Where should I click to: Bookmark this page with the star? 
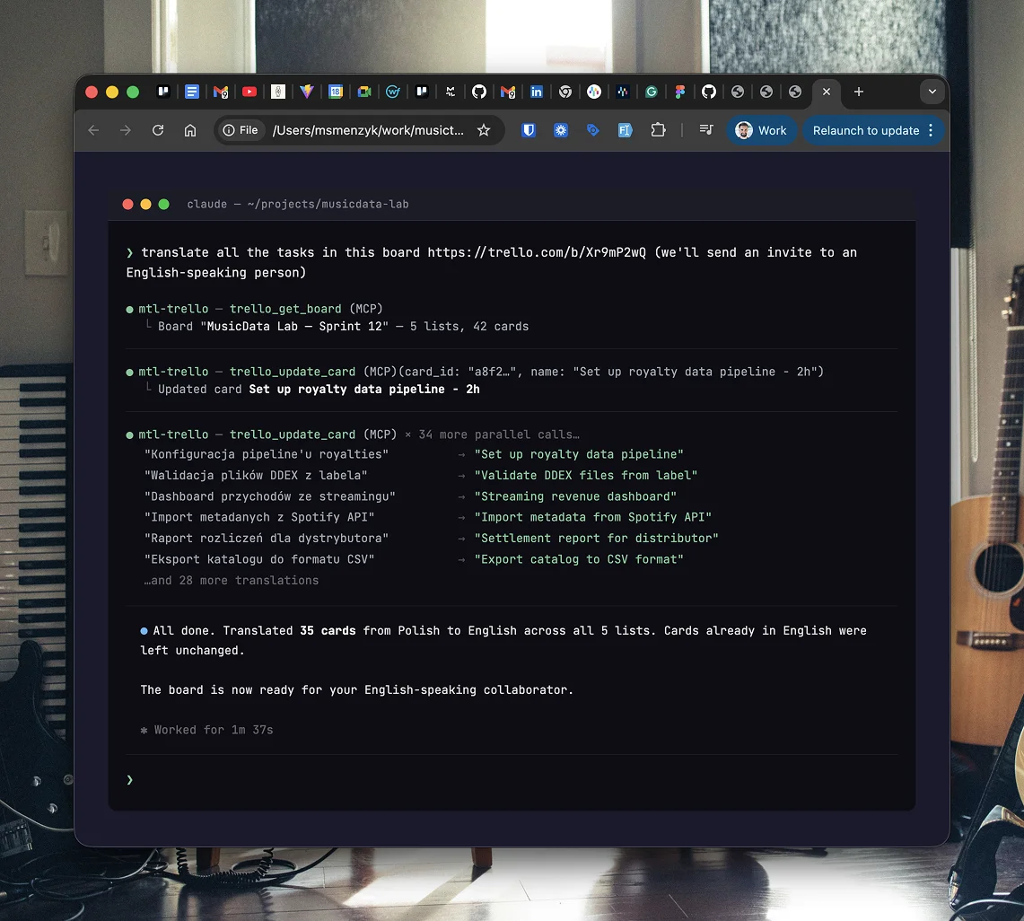[483, 131]
